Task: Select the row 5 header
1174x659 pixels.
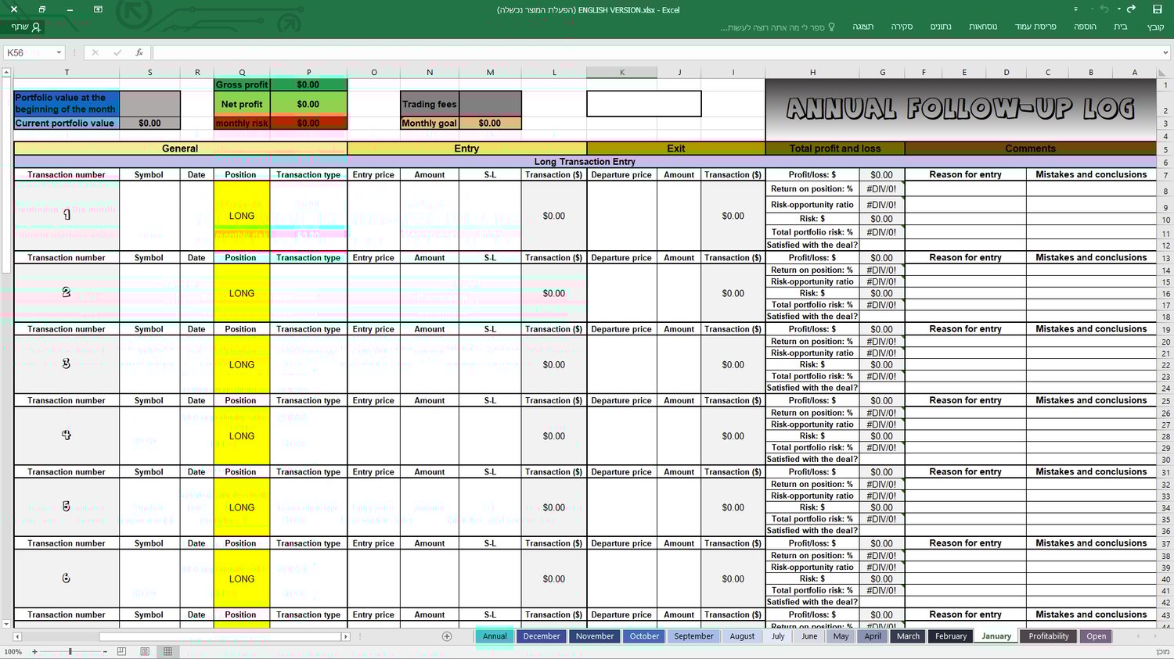Action: pos(1165,149)
